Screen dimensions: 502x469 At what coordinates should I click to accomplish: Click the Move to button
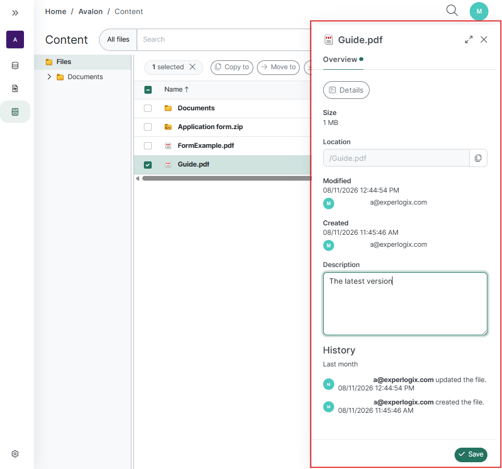click(278, 67)
